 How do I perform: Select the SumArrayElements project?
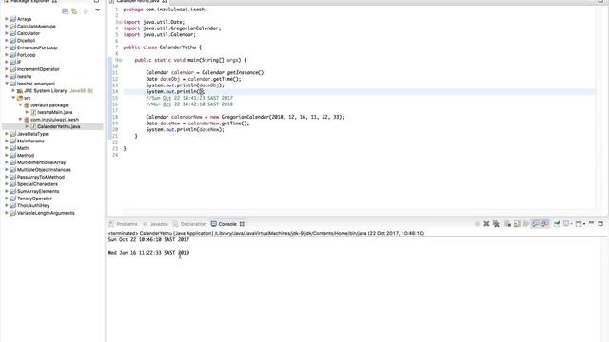pos(38,191)
